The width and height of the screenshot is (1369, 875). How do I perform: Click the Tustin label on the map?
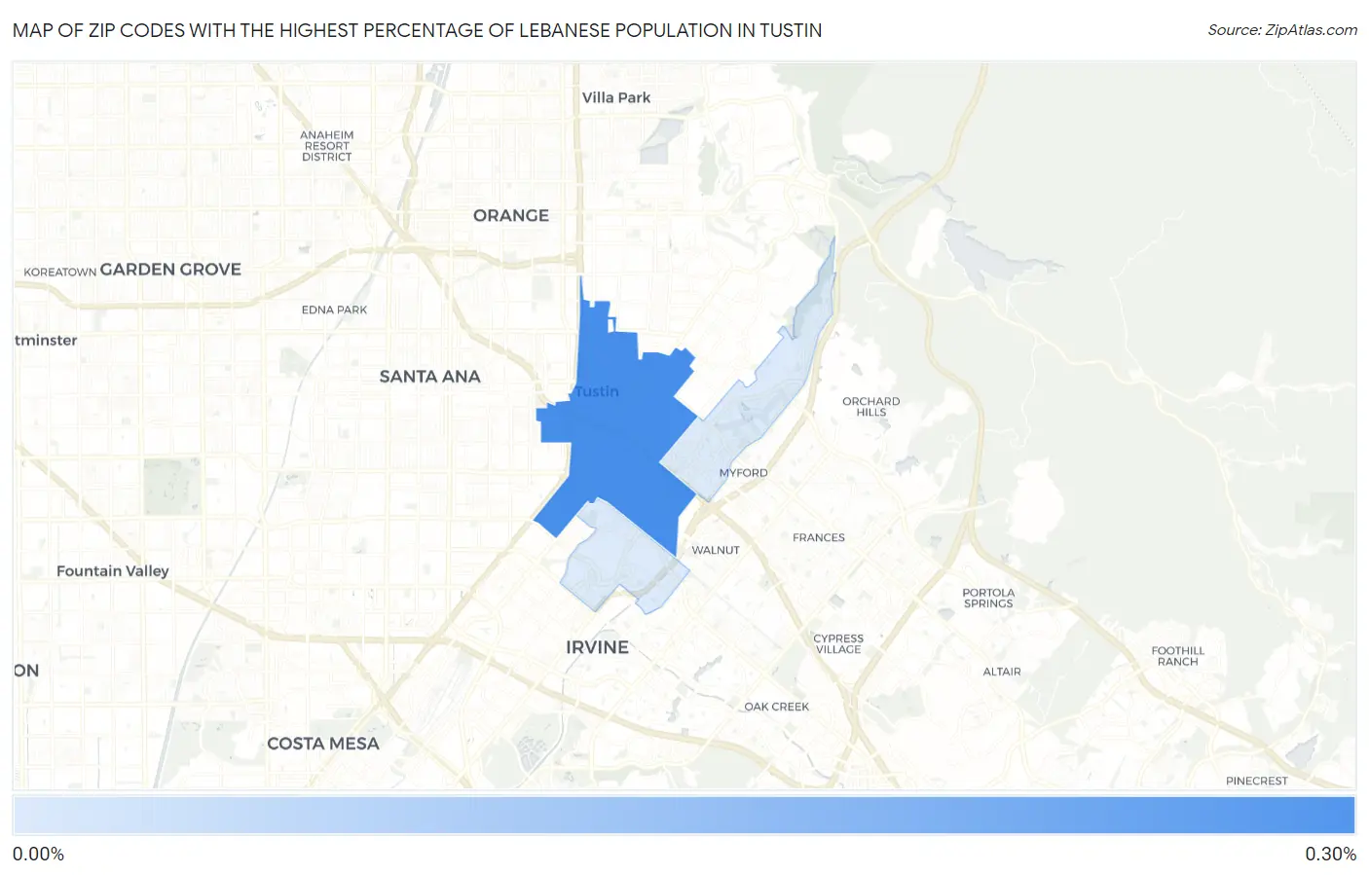pos(597,391)
